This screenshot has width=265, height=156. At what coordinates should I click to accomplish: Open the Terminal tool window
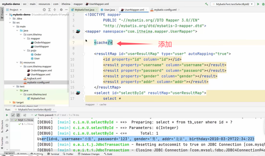coord(53,154)
